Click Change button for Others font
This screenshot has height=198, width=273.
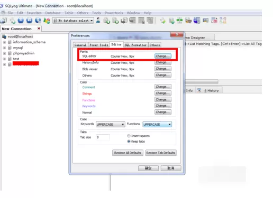point(163,75)
